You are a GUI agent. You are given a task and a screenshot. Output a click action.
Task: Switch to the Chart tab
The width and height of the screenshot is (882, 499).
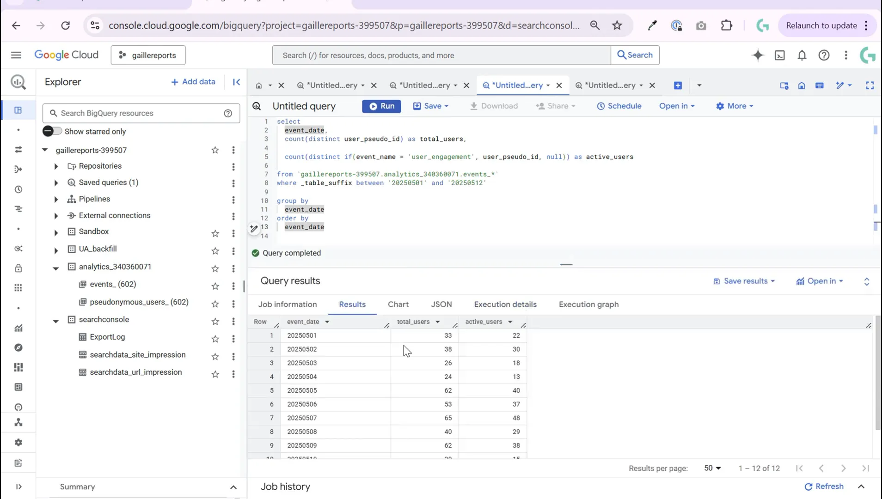(x=398, y=304)
